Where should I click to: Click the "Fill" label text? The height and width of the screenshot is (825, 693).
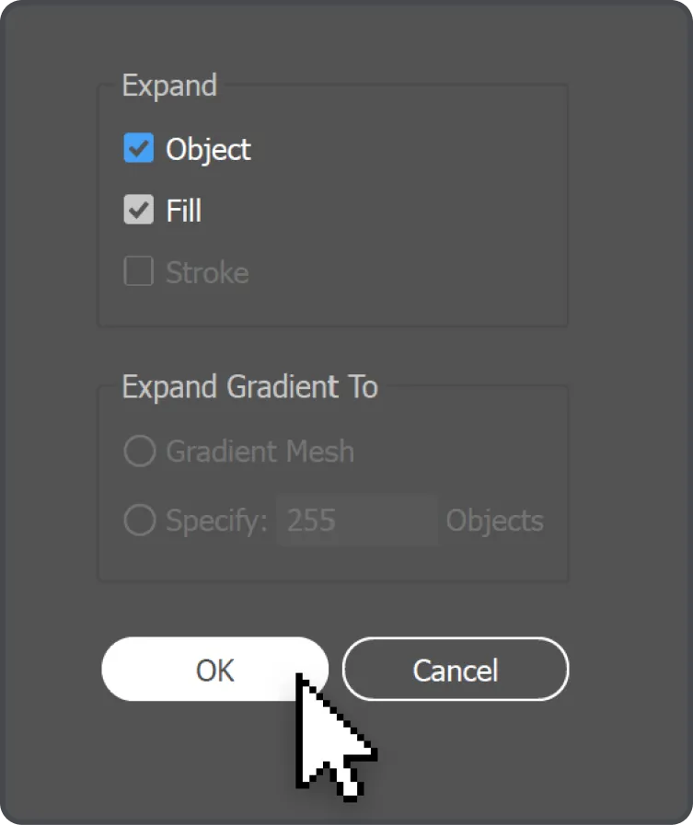coord(184,211)
